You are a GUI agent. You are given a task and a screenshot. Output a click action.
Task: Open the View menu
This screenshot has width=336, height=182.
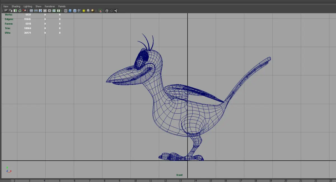pos(6,6)
